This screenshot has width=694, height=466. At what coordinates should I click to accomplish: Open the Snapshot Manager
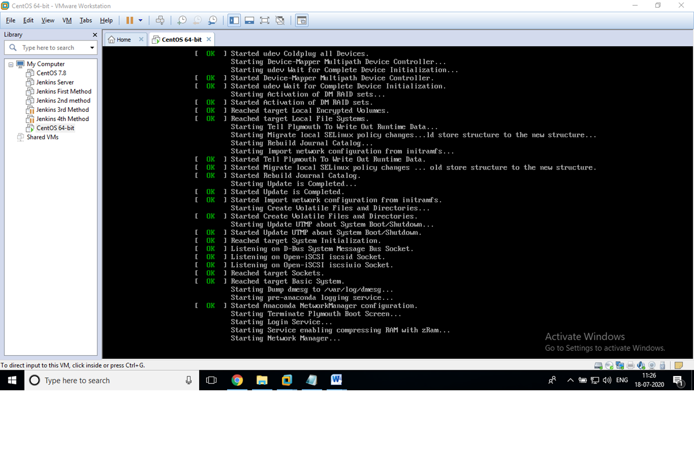(x=212, y=20)
